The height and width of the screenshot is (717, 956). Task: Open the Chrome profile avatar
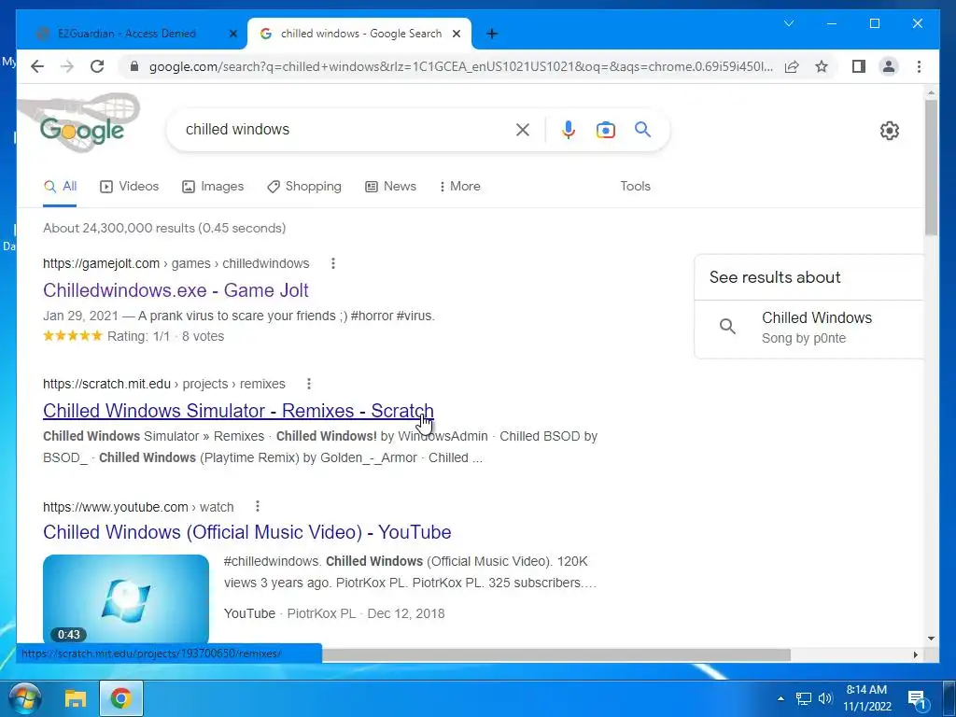[889, 66]
